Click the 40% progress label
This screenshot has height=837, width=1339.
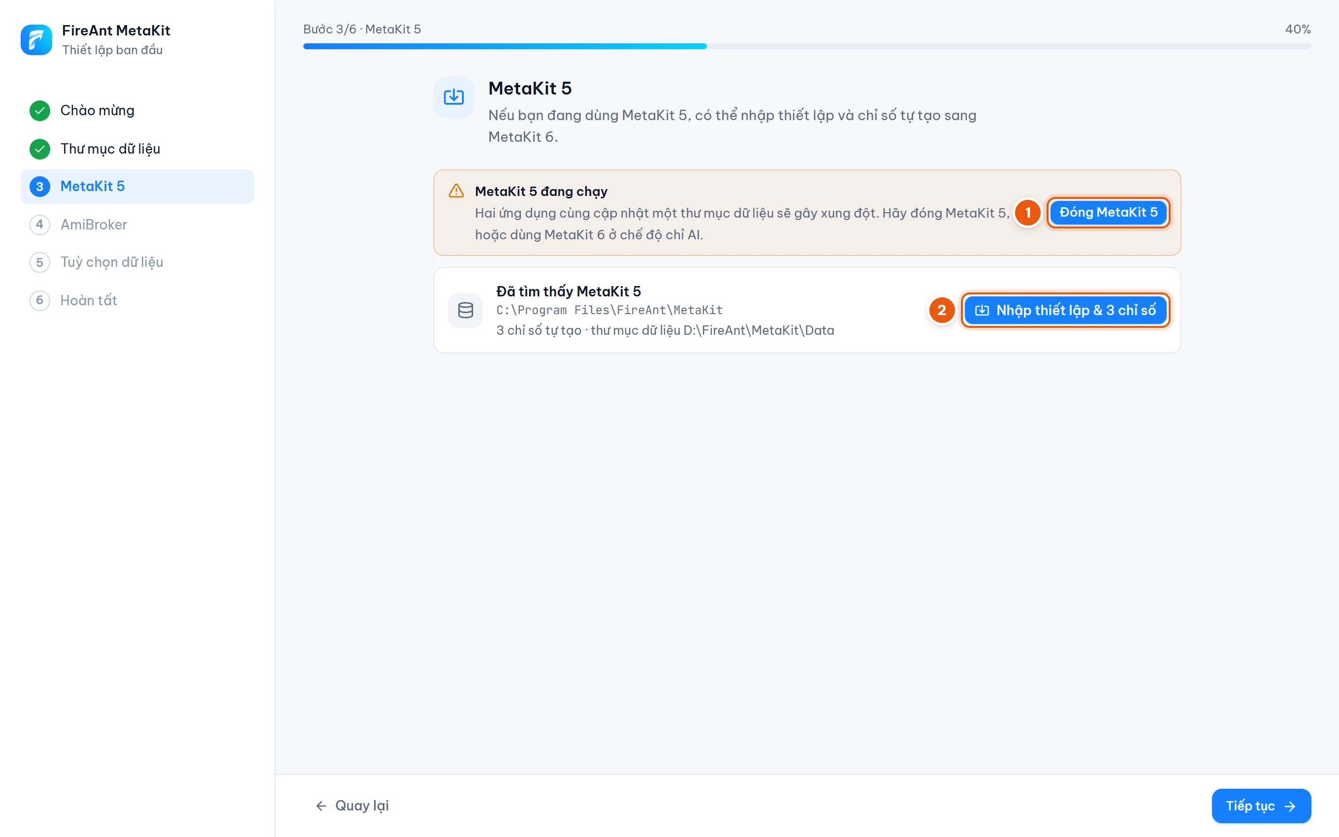[1298, 30]
